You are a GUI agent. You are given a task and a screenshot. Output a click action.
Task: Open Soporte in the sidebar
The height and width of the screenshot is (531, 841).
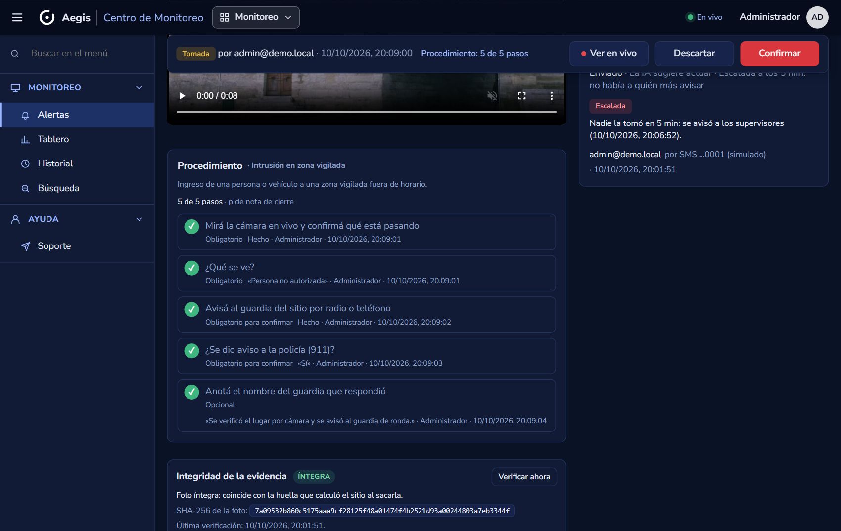click(78, 246)
